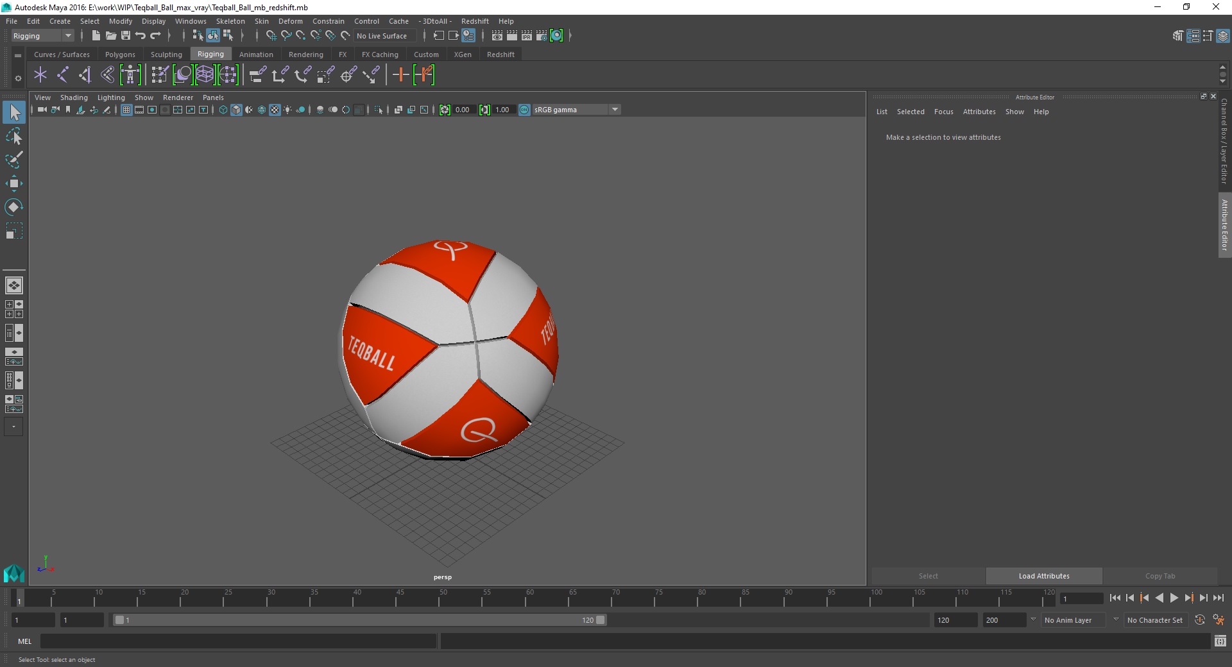
Task: Switch to the Polygons shelf tab
Action: tap(120, 55)
